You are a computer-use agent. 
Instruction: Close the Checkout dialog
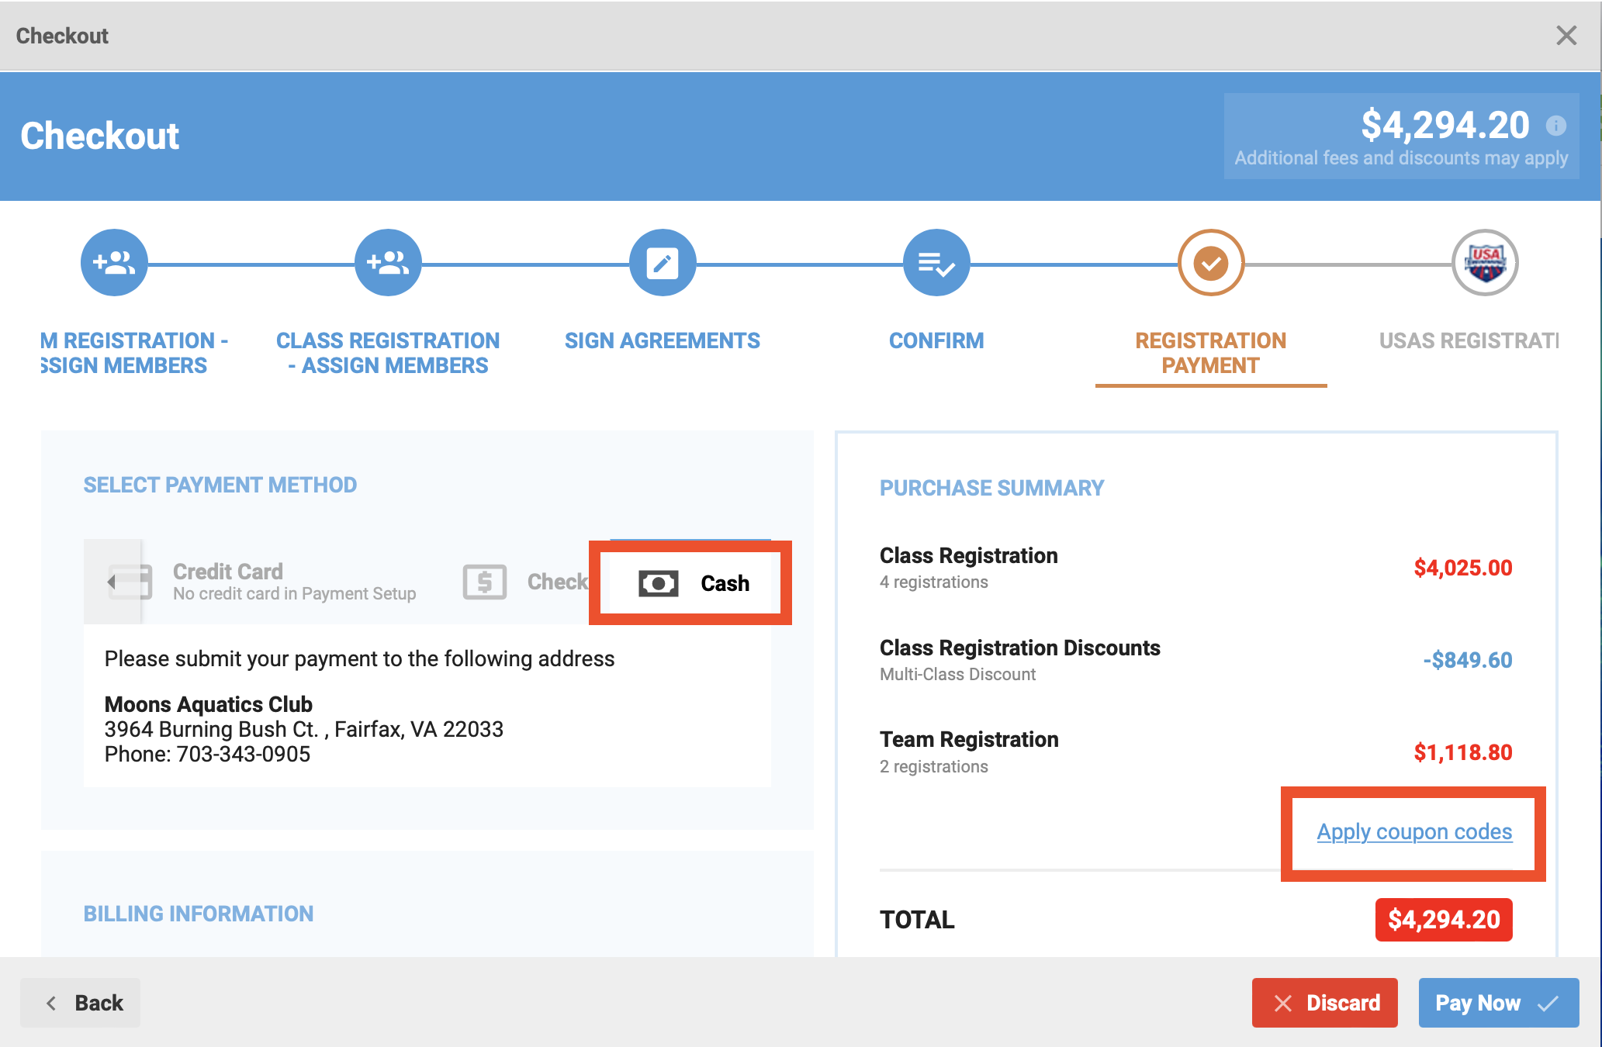(1566, 36)
